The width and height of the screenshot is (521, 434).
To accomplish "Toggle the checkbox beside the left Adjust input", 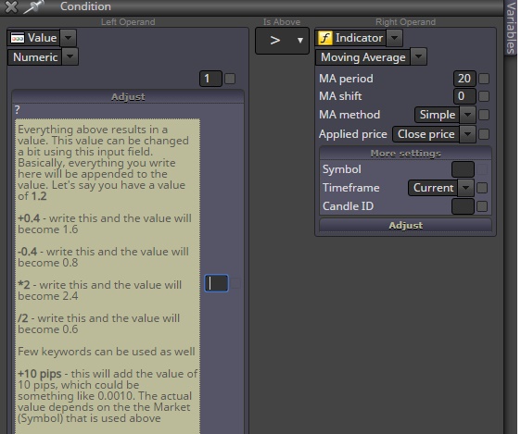I will (235, 283).
